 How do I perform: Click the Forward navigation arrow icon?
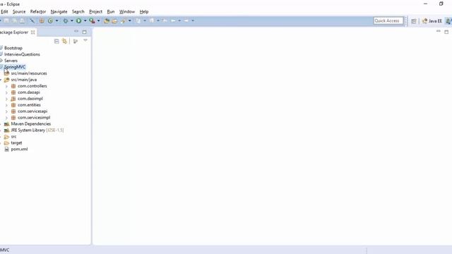186,20
